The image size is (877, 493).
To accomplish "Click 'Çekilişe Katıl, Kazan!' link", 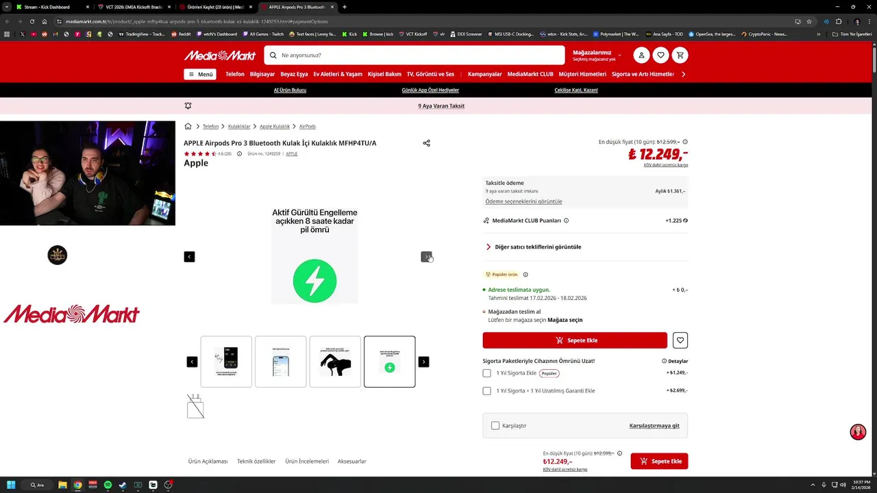I will coord(576,90).
